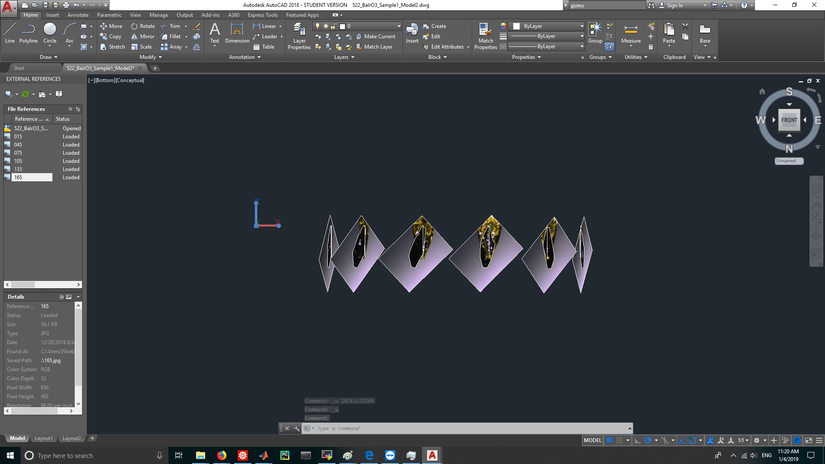Viewport: 825px width, 464px height.
Task: Insert a Table annotation
Action: tap(264, 47)
